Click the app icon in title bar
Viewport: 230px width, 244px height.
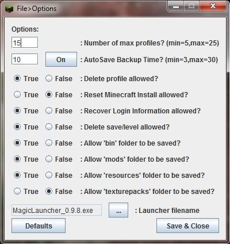pos(9,9)
